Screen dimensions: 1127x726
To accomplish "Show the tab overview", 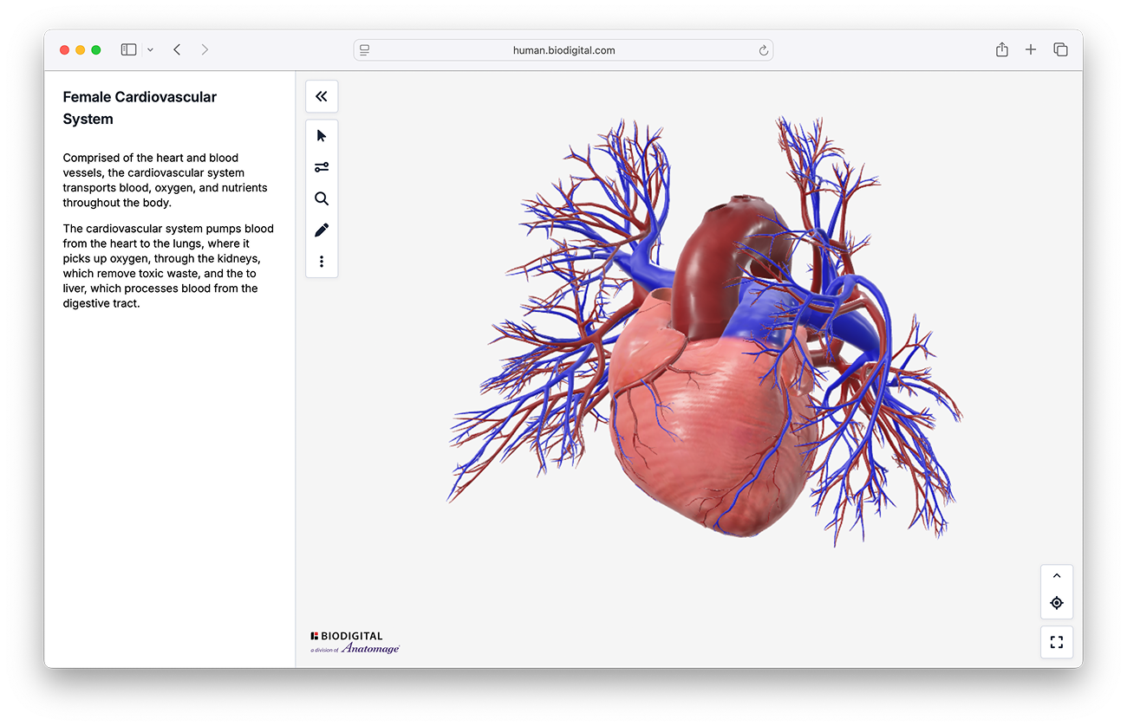I will pos(1060,50).
